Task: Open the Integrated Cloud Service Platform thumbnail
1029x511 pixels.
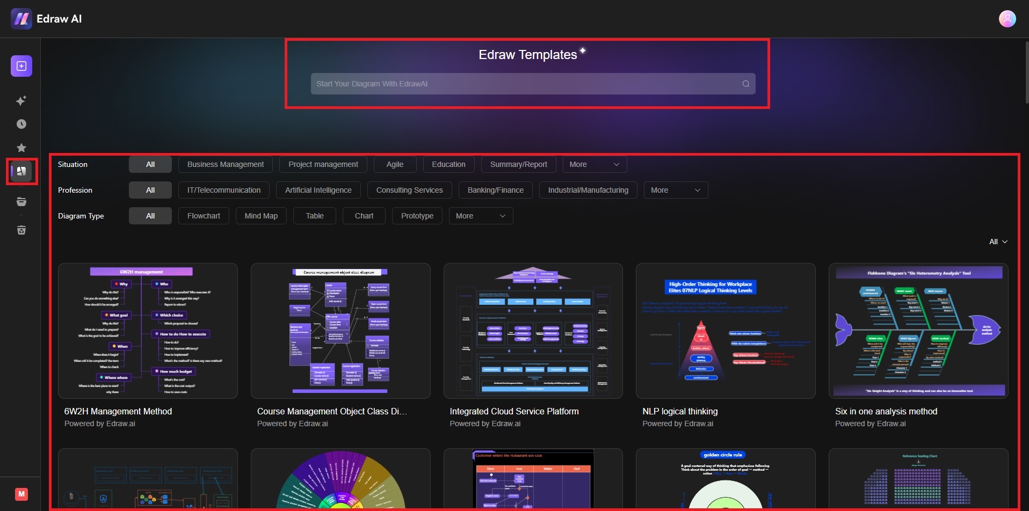Action: [533, 331]
